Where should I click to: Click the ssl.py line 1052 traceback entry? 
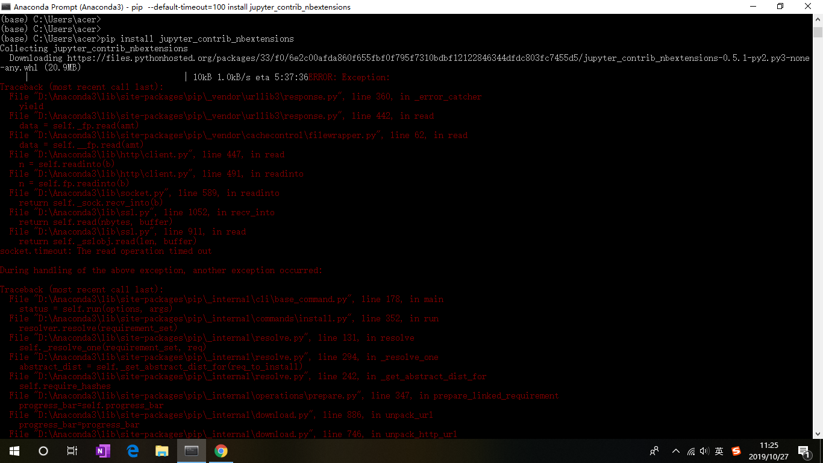142,212
